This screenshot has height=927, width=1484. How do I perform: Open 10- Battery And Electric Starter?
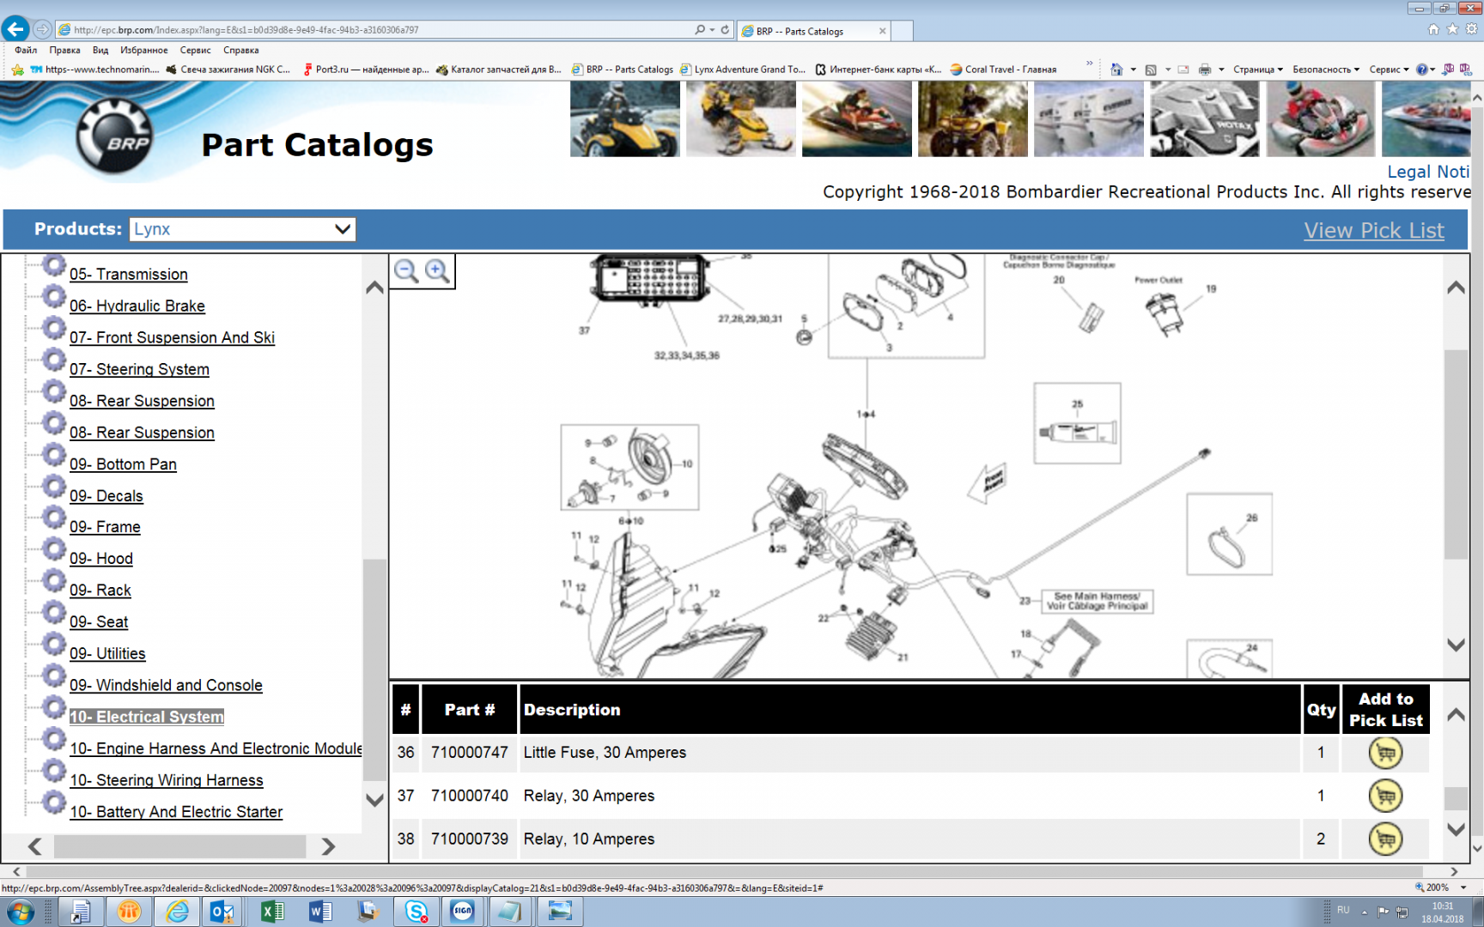point(176,812)
